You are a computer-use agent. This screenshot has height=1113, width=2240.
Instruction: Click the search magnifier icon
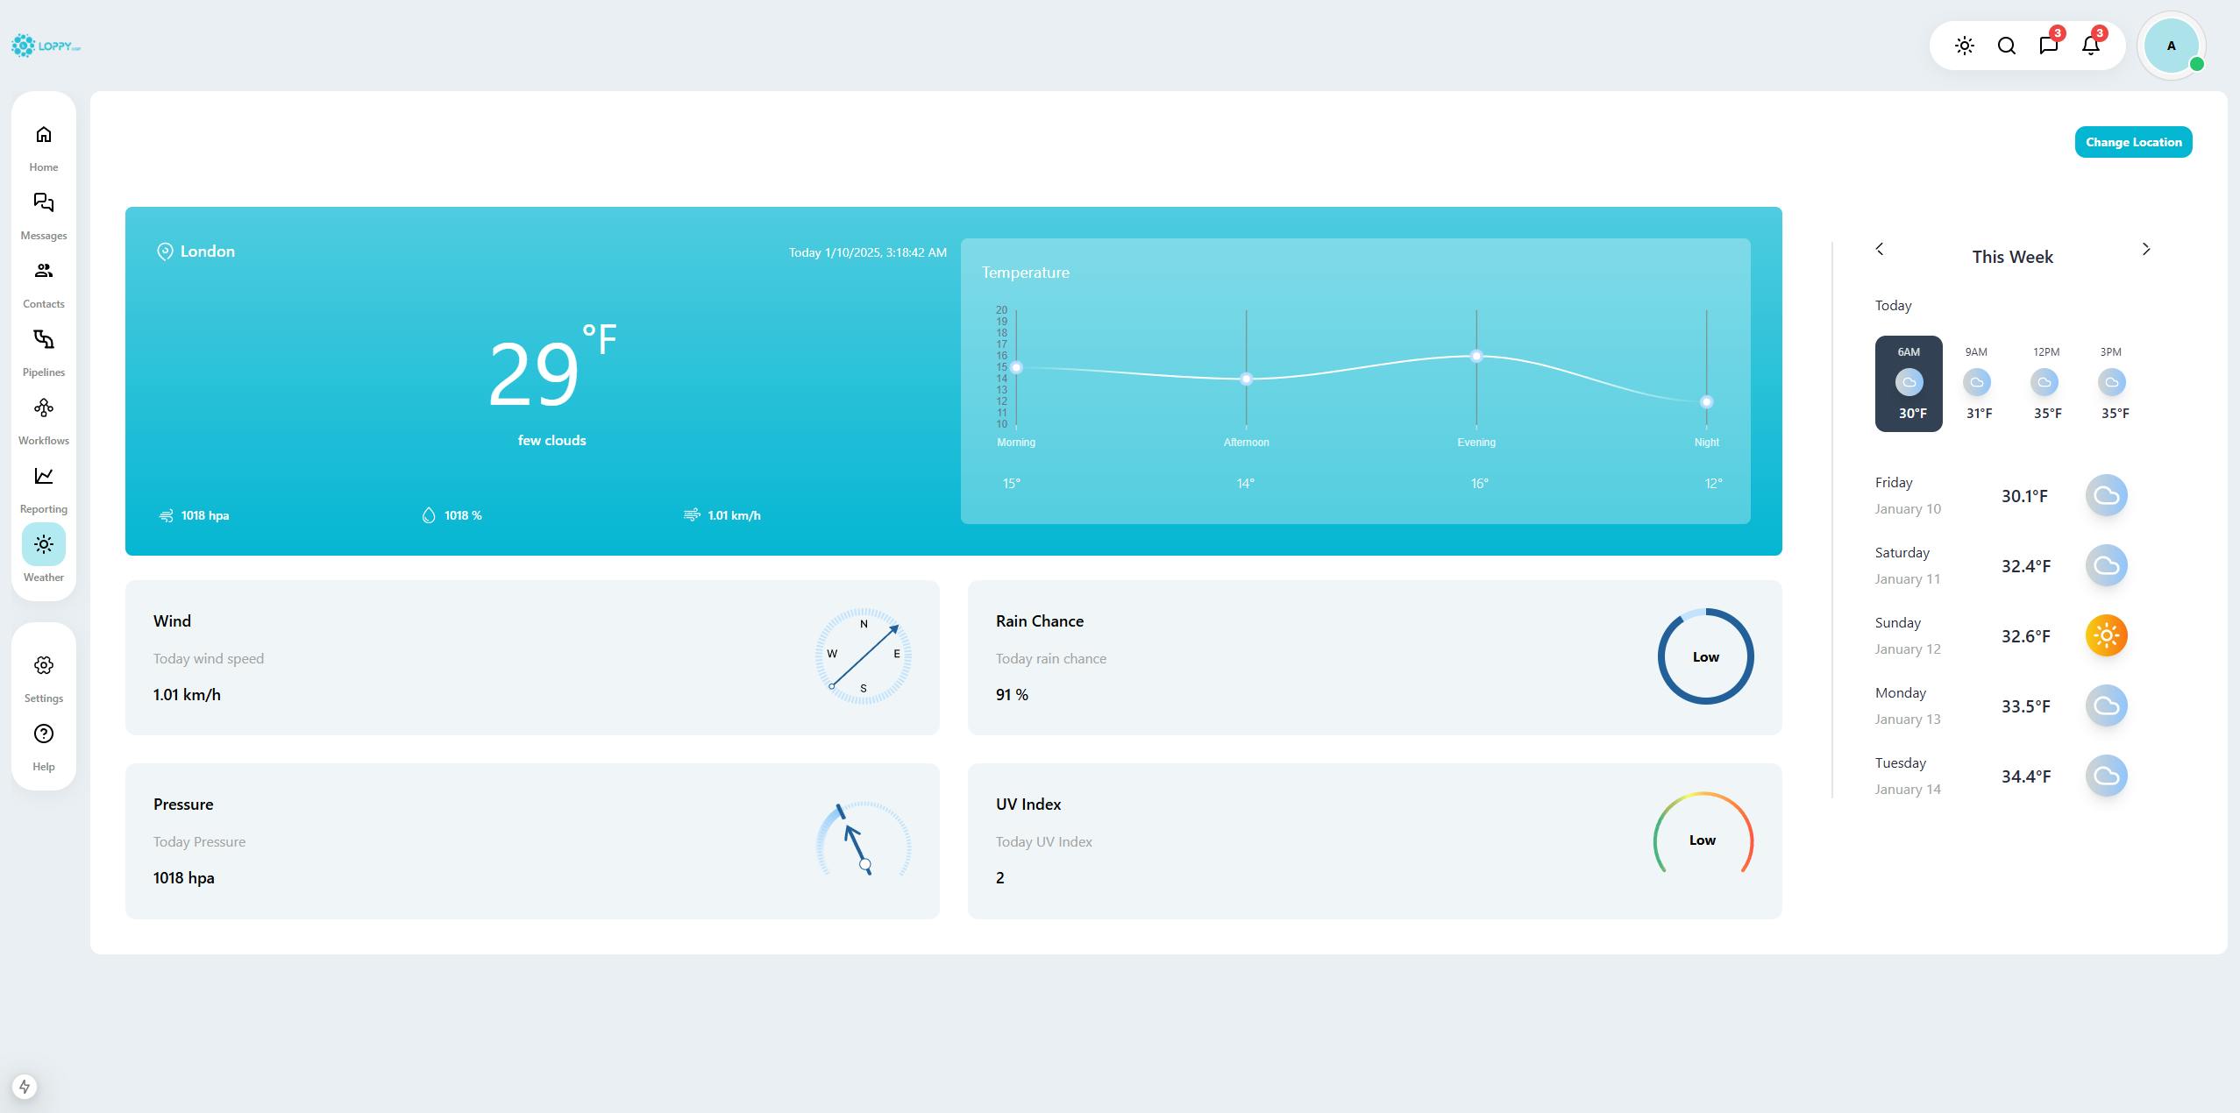[x=2006, y=46]
